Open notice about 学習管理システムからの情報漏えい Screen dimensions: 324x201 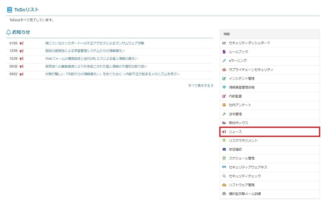pos(85,51)
